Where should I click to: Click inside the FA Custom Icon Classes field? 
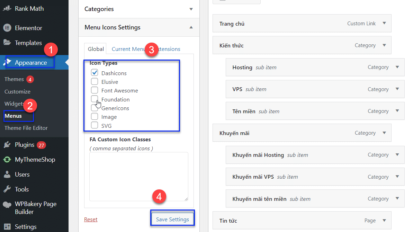tap(138, 173)
